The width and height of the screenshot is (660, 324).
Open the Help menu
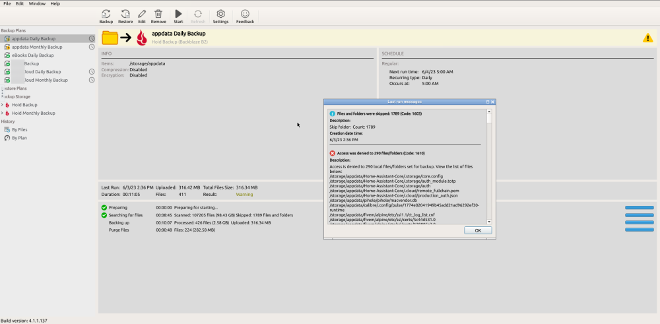click(x=55, y=3)
